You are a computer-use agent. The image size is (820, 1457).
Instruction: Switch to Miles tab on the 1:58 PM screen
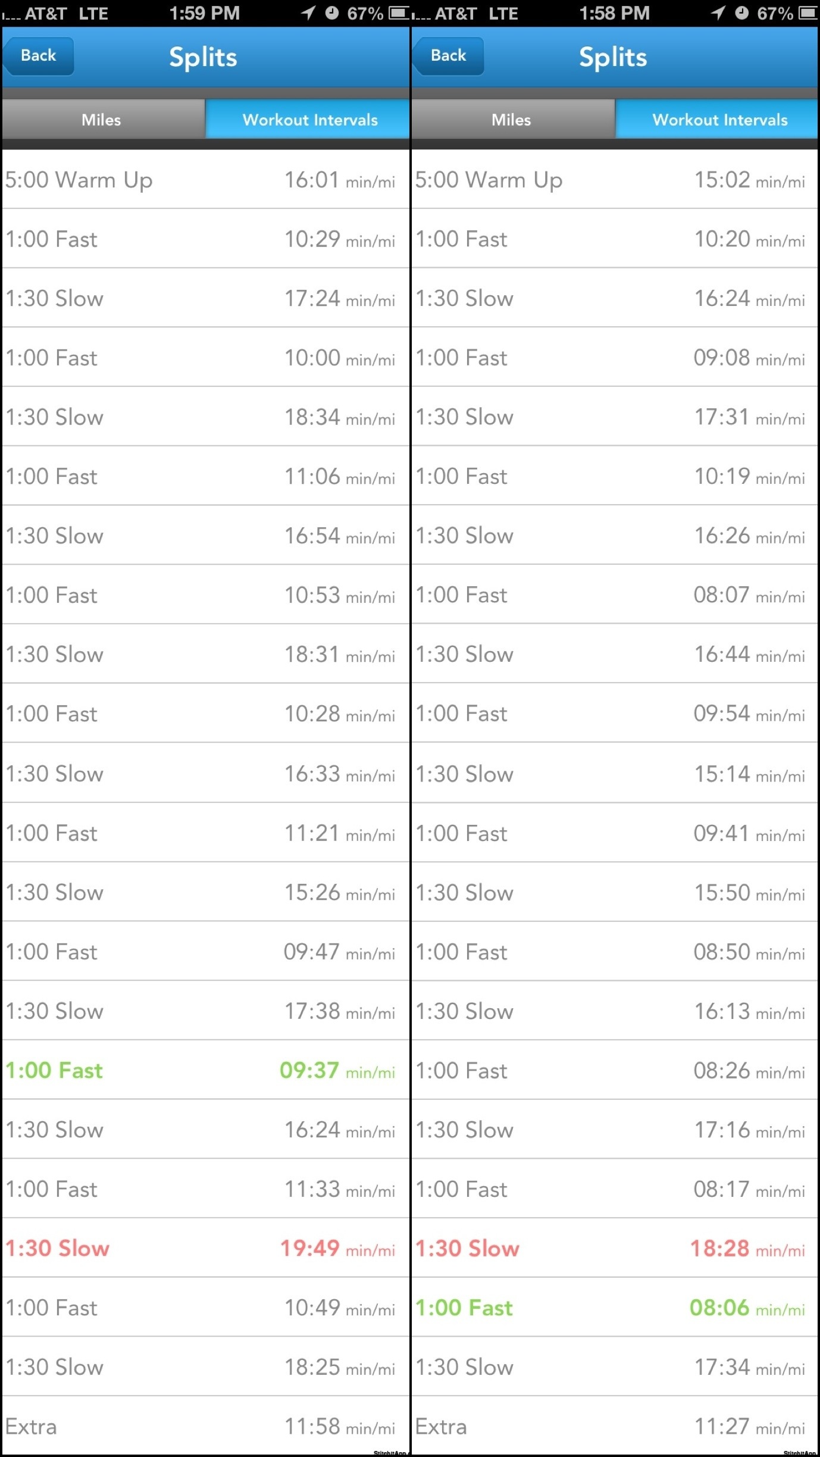point(512,120)
